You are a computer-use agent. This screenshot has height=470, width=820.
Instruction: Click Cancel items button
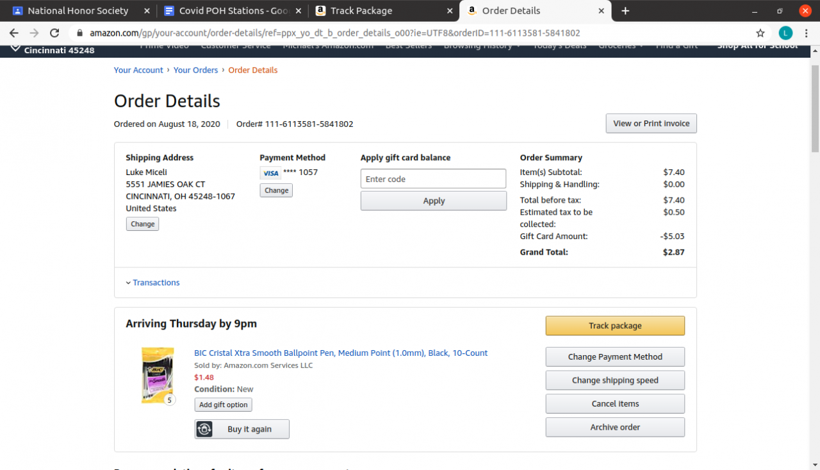click(x=615, y=404)
